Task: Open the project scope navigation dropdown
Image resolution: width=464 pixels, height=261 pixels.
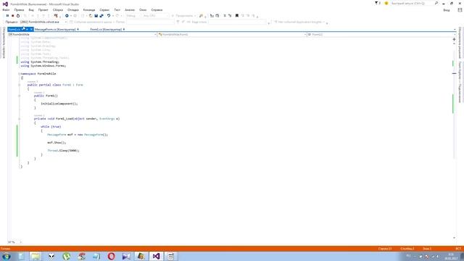Action: (82, 35)
